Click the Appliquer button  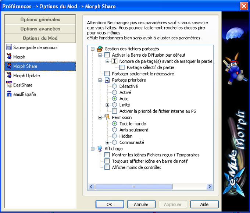tap(173, 204)
